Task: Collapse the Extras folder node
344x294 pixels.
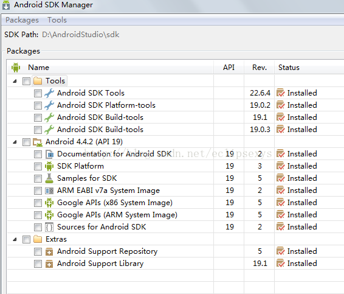Action: [x=15, y=239]
